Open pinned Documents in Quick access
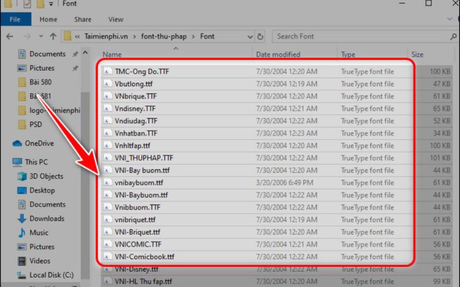460x287 pixels. pos(47,54)
